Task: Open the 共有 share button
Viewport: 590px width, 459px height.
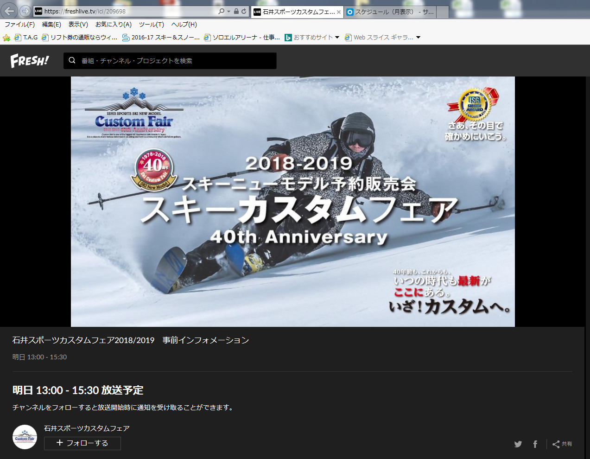Action: tap(562, 444)
